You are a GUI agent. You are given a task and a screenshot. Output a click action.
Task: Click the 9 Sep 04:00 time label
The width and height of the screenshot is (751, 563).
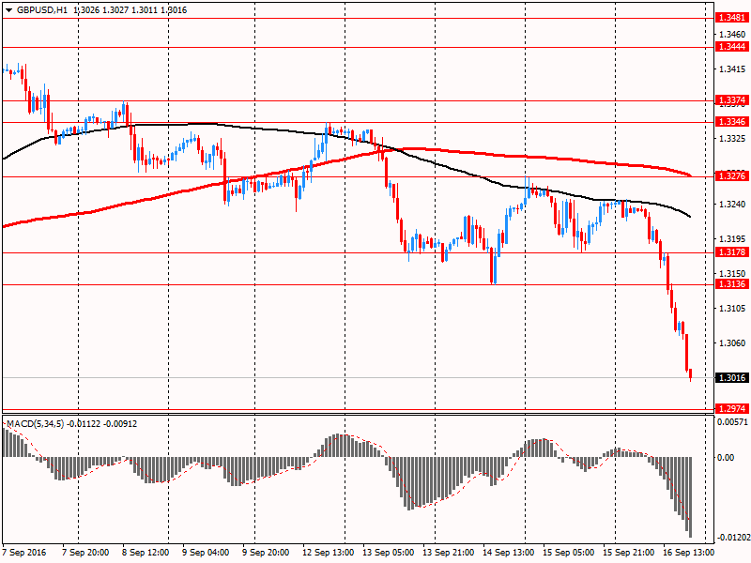pyautogui.click(x=206, y=553)
